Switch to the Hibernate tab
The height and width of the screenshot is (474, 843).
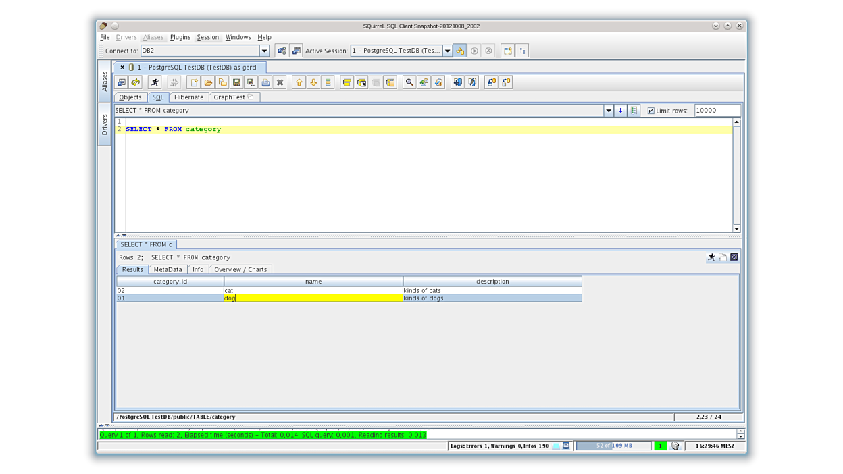click(188, 97)
